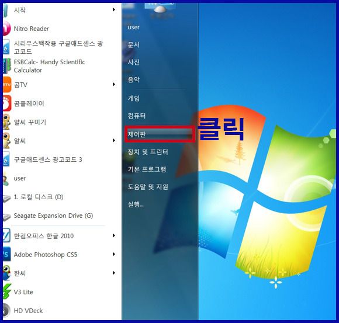Open the 실행... run dialog
This screenshot has height=323, width=339.
(136, 204)
